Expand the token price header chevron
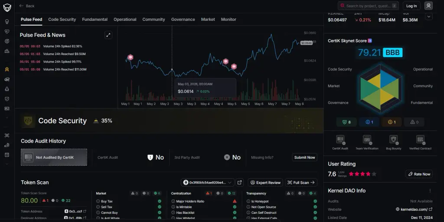Image resolution: width=444 pixels, height=222 pixels. coord(429,16)
